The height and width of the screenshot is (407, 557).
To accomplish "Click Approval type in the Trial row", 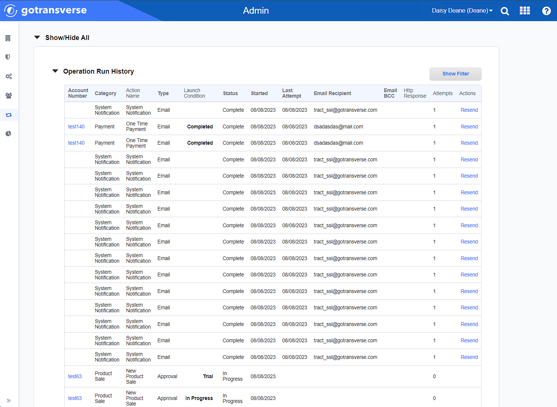I will point(167,376).
